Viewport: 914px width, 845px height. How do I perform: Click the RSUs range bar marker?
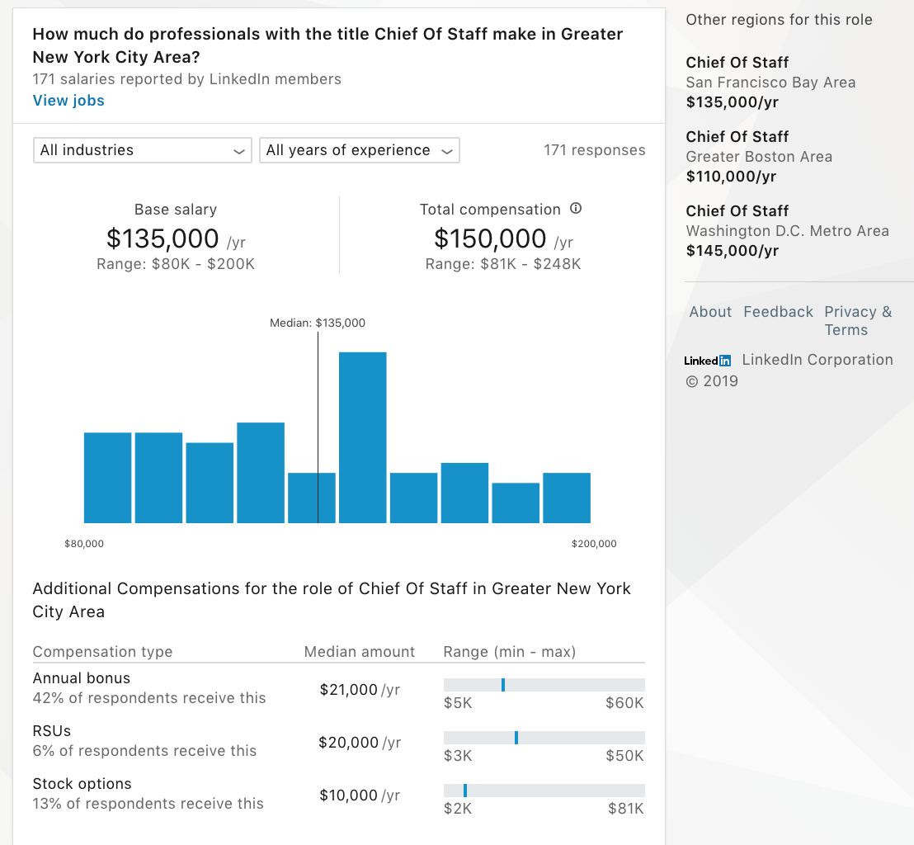[x=516, y=738]
